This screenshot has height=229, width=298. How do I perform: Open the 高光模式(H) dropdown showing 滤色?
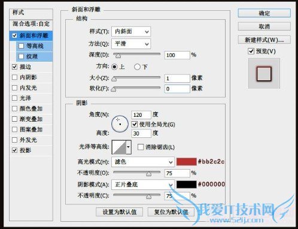coord(143,162)
